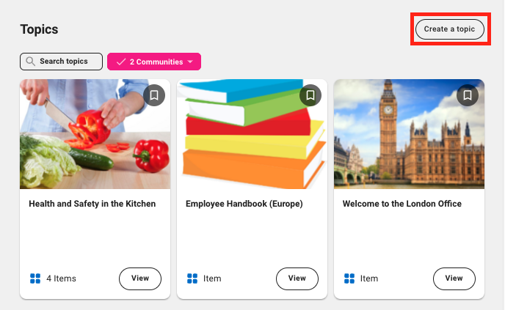Screen dimensions: 505x310
Task: Expand the 2 Communities dropdown arrow
Action: point(190,62)
